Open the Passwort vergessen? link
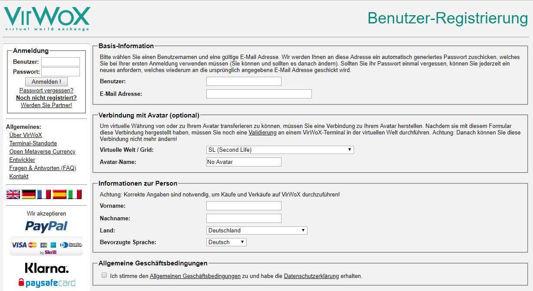This screenshot has height=291, width=533. 46,90
